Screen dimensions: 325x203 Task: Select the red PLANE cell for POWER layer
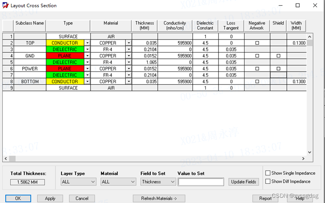click(65, 69)
